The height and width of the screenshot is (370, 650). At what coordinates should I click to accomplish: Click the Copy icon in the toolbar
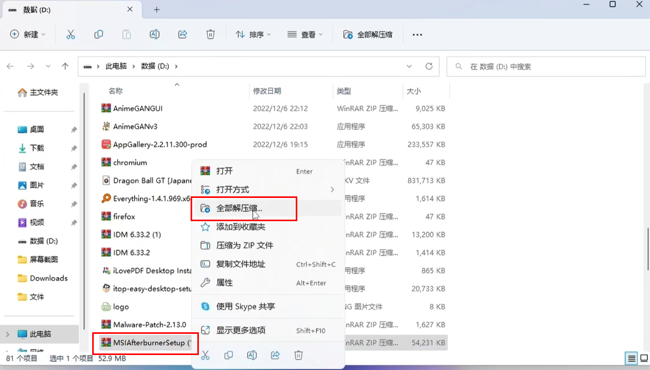click(98, 34)
